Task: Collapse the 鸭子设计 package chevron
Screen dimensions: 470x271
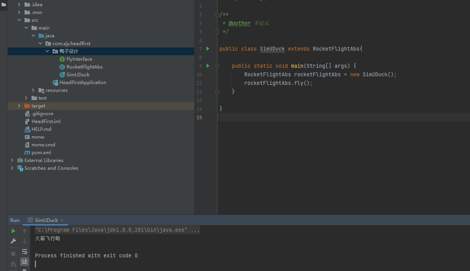Action: click(x=47, y=51)
